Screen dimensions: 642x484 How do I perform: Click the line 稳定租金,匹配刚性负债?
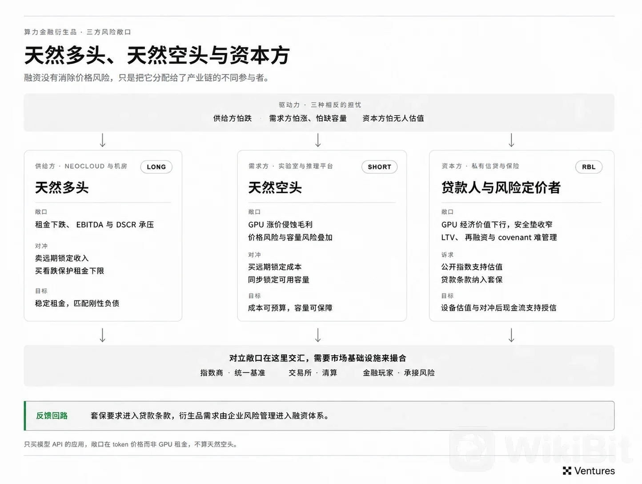click(x=77, y=303)
